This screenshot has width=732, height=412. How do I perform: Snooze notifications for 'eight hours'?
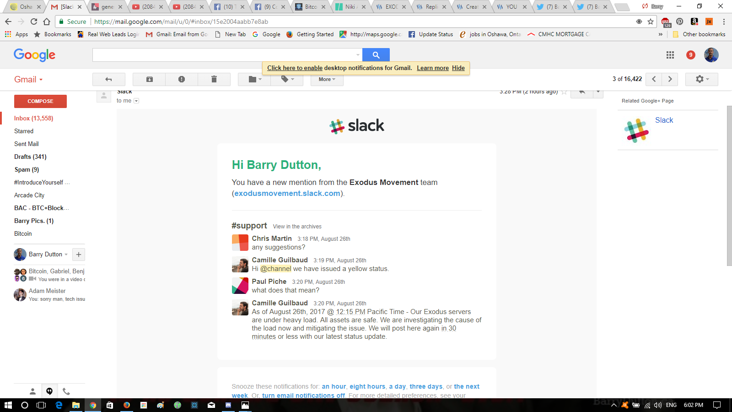(367, 386)
